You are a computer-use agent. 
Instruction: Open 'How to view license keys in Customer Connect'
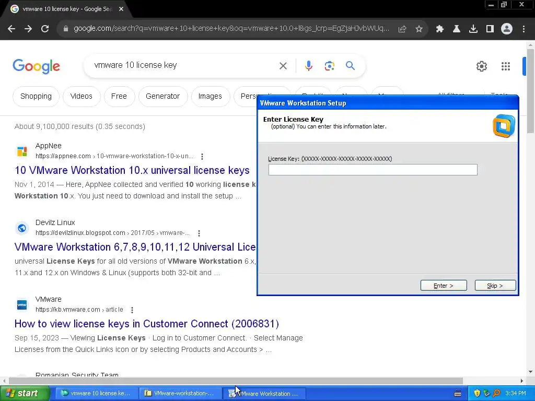click(x=147, y=324)
